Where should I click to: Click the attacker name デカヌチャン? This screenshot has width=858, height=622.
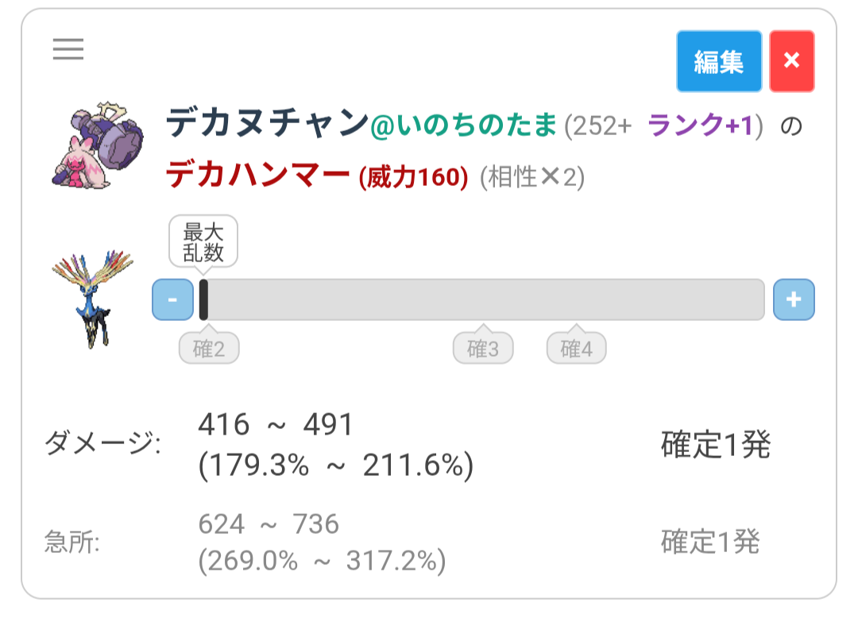pyautogui.click(x=267, y=124)
